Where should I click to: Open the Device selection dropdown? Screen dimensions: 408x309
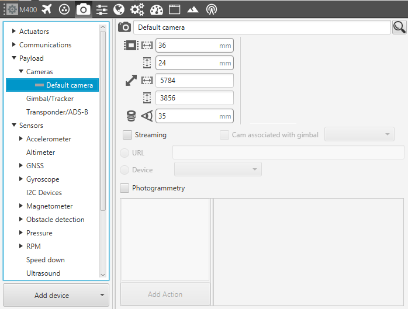pos(218,169)
